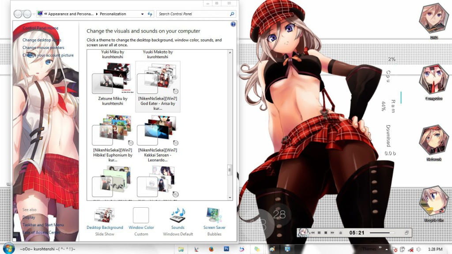Click the Help question mark icon
Screen dimensions: 452x254
pyautogui.click(x=233, y=24)
